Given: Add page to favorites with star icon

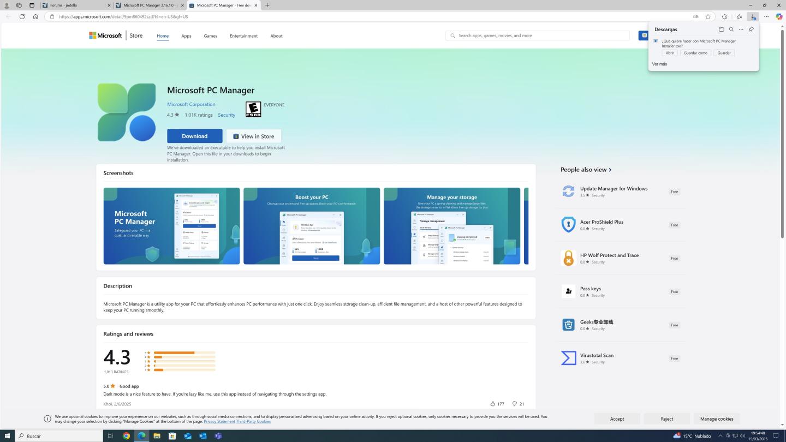Looking at the screenshot, I should (x=708, y=16).
